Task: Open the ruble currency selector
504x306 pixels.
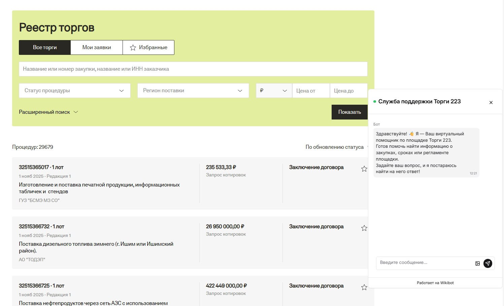Action: tap(274, 91)
